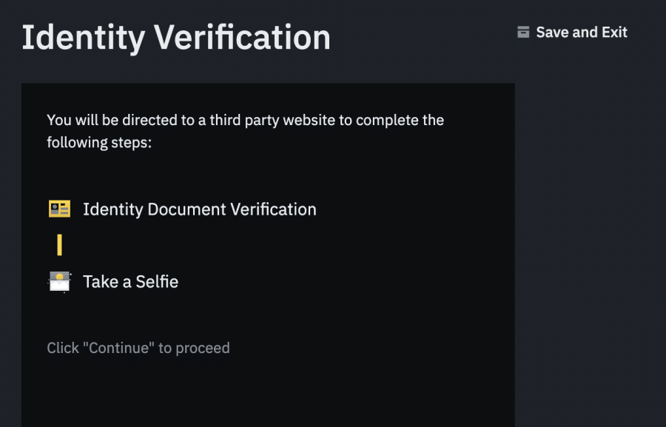Select the Identity Document Verification step text
Screen dimensions: 666x427
click(x=199, y=209)
